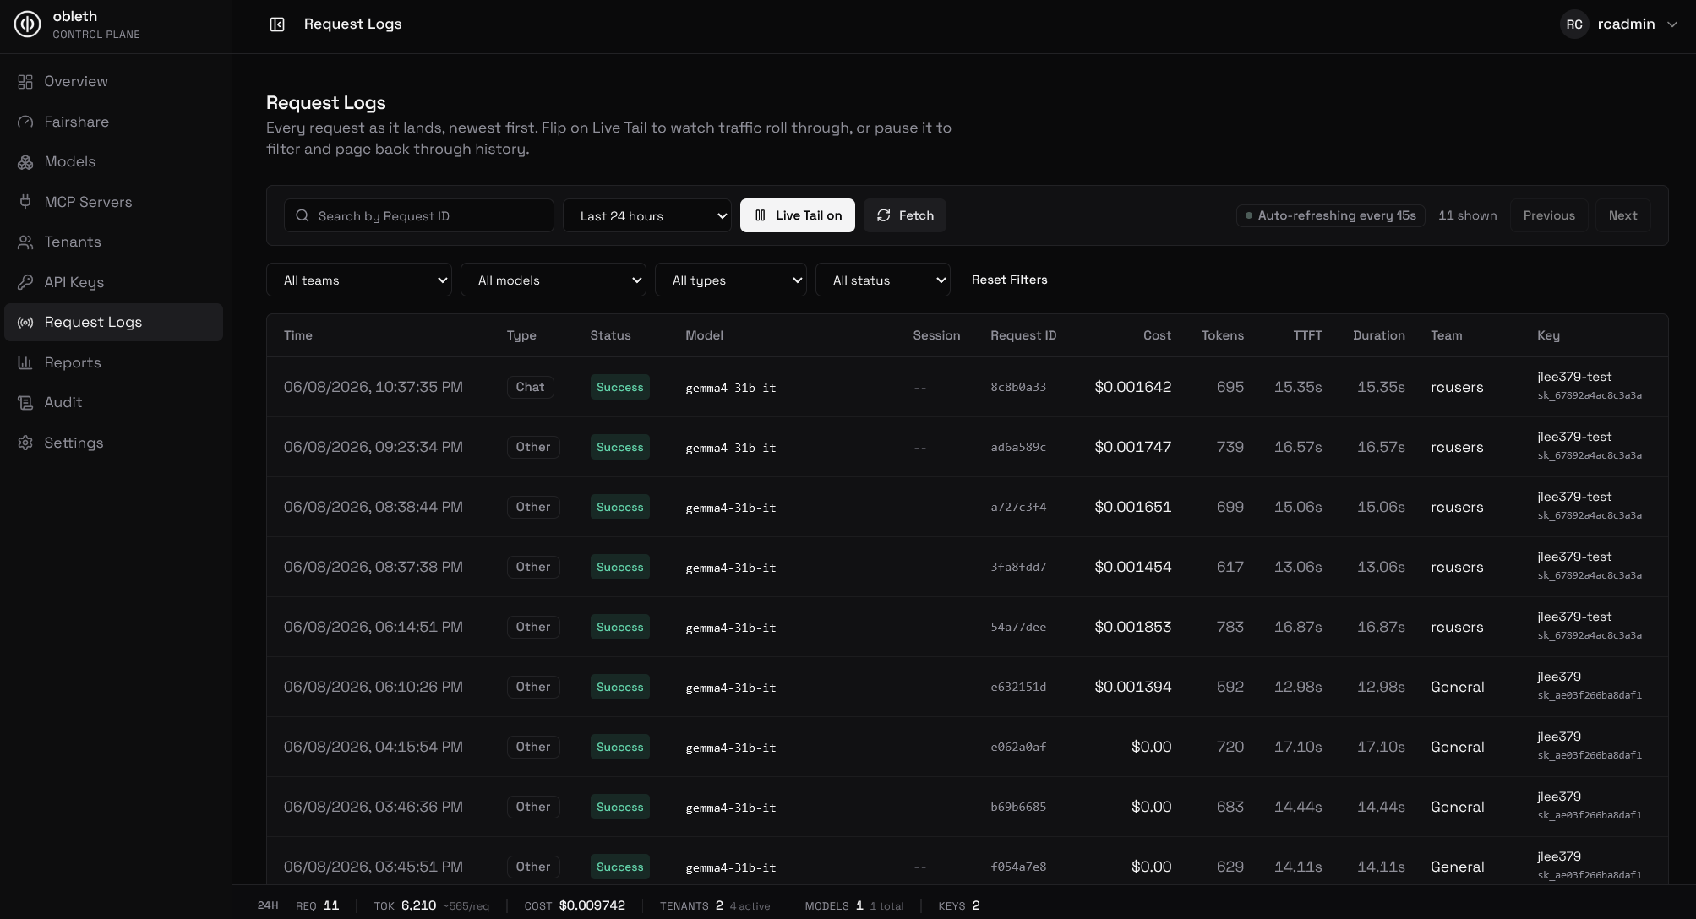Click the MCP Servers plug icon
Viewport: 1696px width, 919px height.
[x=25, y=202]
